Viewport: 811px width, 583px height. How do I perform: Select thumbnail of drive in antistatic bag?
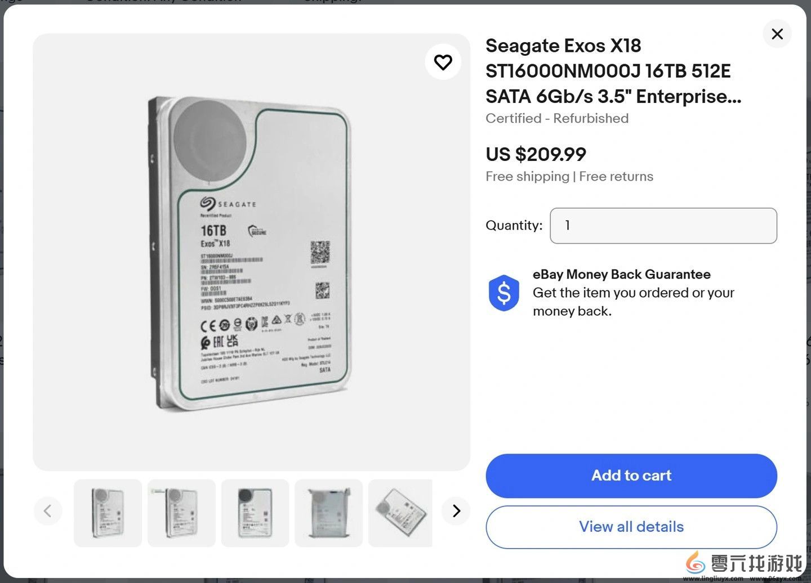[x=328, y=513]
